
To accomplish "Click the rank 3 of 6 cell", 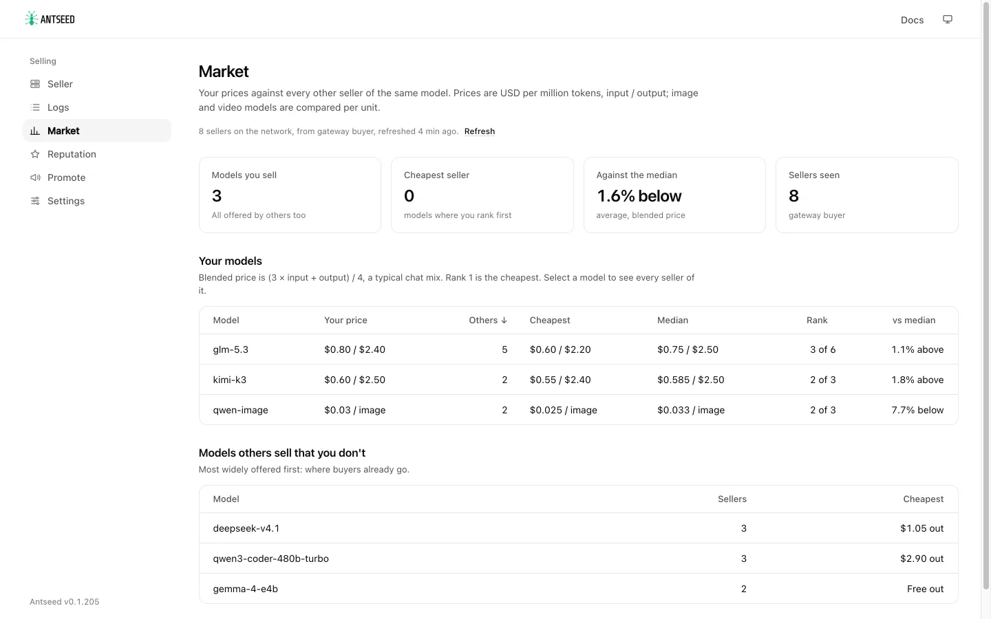I will click(x=822, y=349).
